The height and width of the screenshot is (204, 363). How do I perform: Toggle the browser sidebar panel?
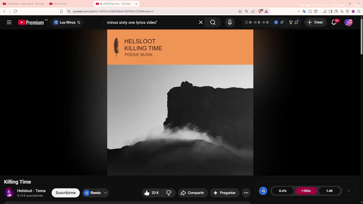click(x=330, y=11)
